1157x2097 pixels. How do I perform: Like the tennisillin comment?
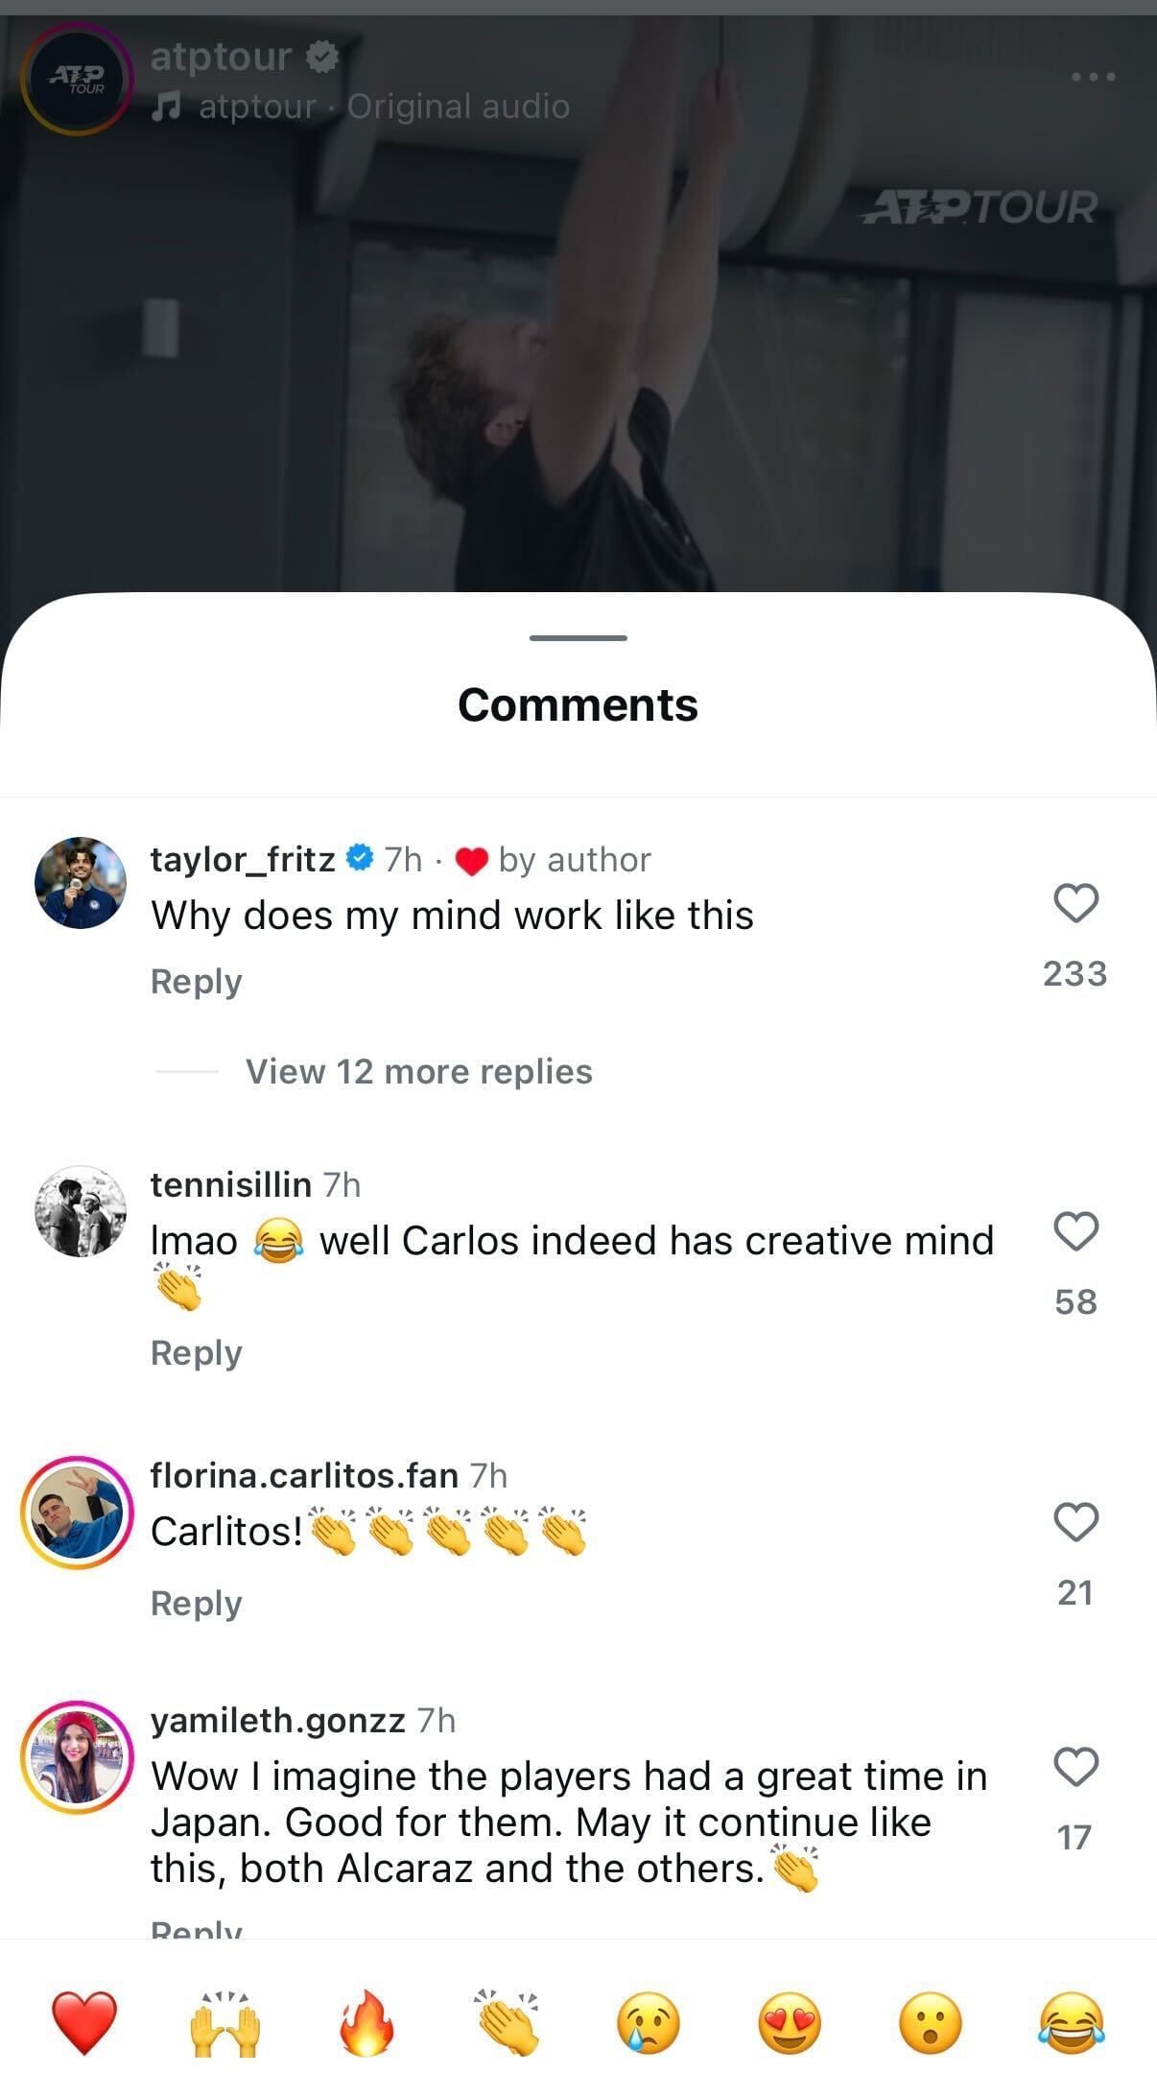[1075, 1231]
